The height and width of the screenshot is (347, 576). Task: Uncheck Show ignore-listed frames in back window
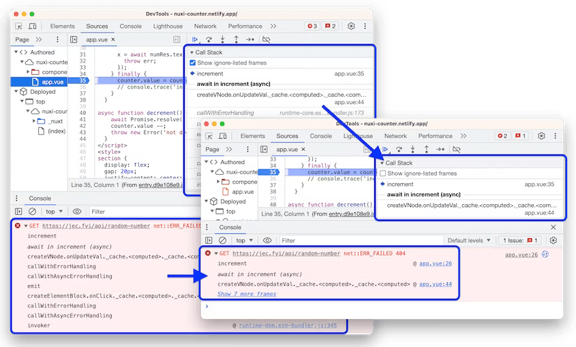192,63
